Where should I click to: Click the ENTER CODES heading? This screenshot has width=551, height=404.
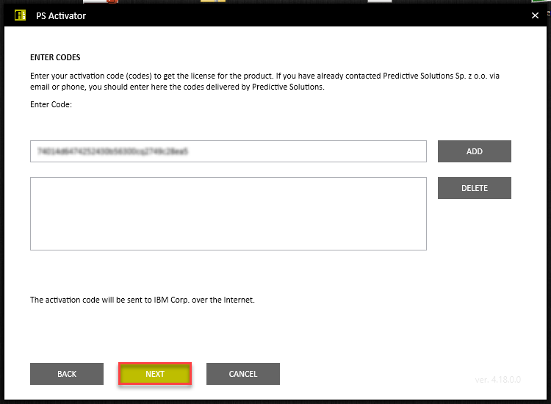click(x=55, y=57)
